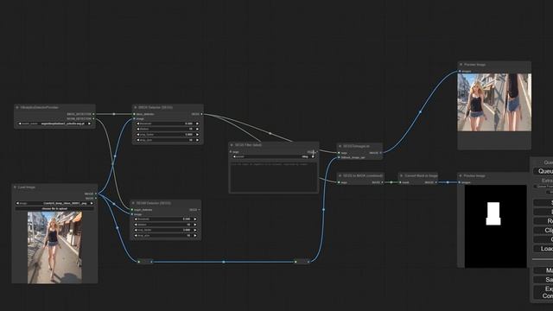Click the SEGSToImageList node title
This screenshot has width=553, height=311.
356,146
